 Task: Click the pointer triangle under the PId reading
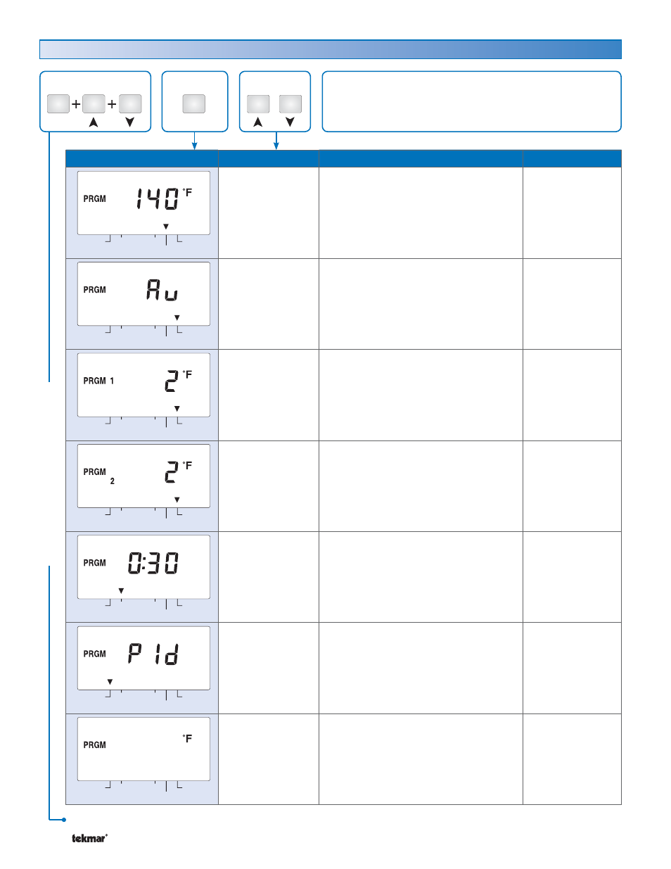110,682
